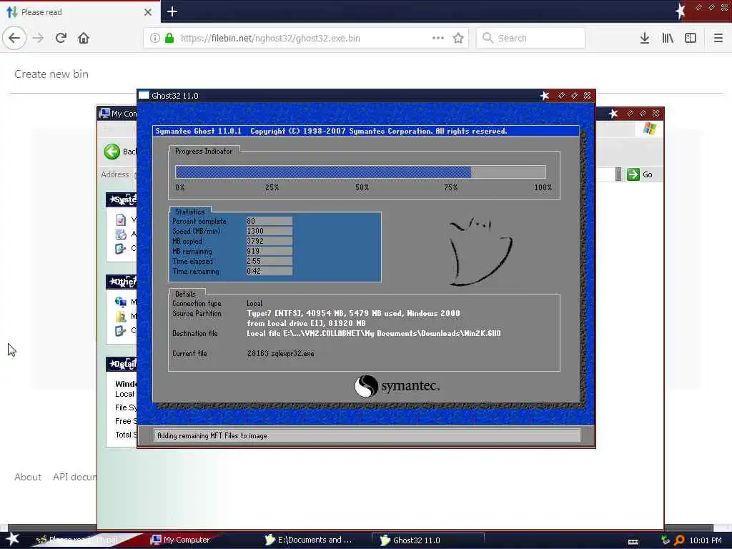
Task: Switch to Ghost32 11.0 taskbar button
Action: click(427, 540)
